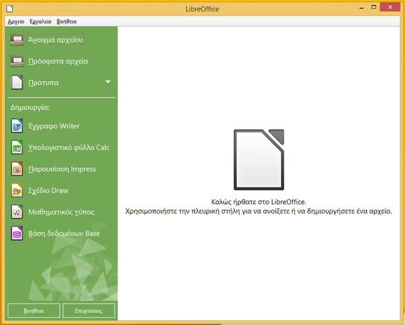Image resolution: width=405 pixels, height=325 pixels.
Task: Close the LibreOffice window
Action: (390, 7)
